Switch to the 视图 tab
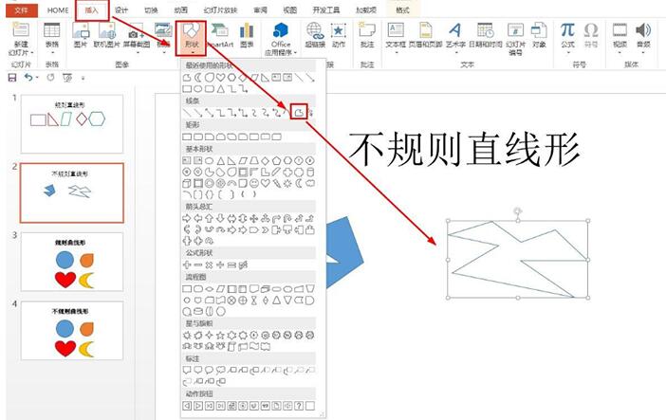Viewport: 666px width, 420px height. 290,10
